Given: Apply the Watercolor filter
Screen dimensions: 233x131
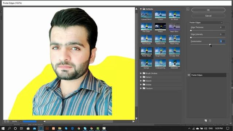Looking at the screenshot, I should click(174, 63).
